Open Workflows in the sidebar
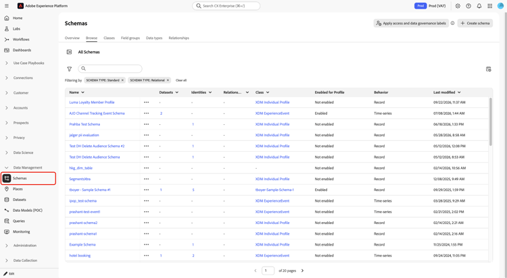The height and width of the screenshot is (278, 507). click(x=21, y=39)
